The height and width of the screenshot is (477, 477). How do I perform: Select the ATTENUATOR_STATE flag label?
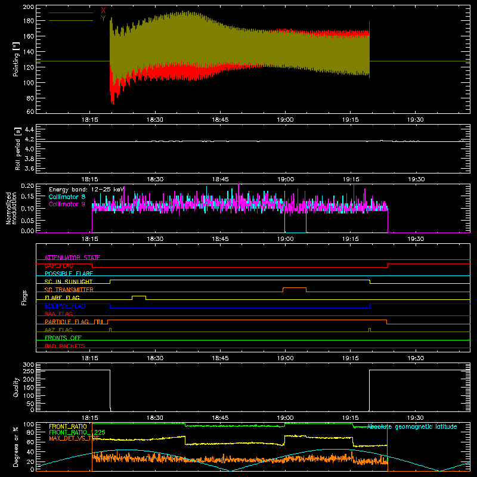[72, 258]
